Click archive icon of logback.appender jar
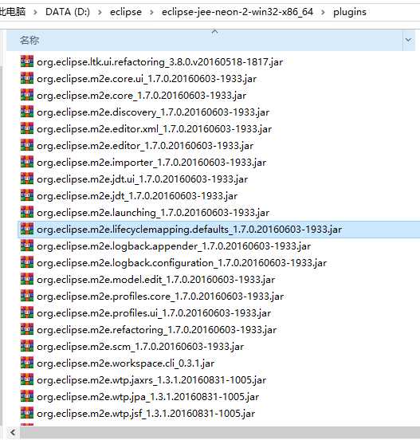420x440 pixels. [x=27, y=246]
